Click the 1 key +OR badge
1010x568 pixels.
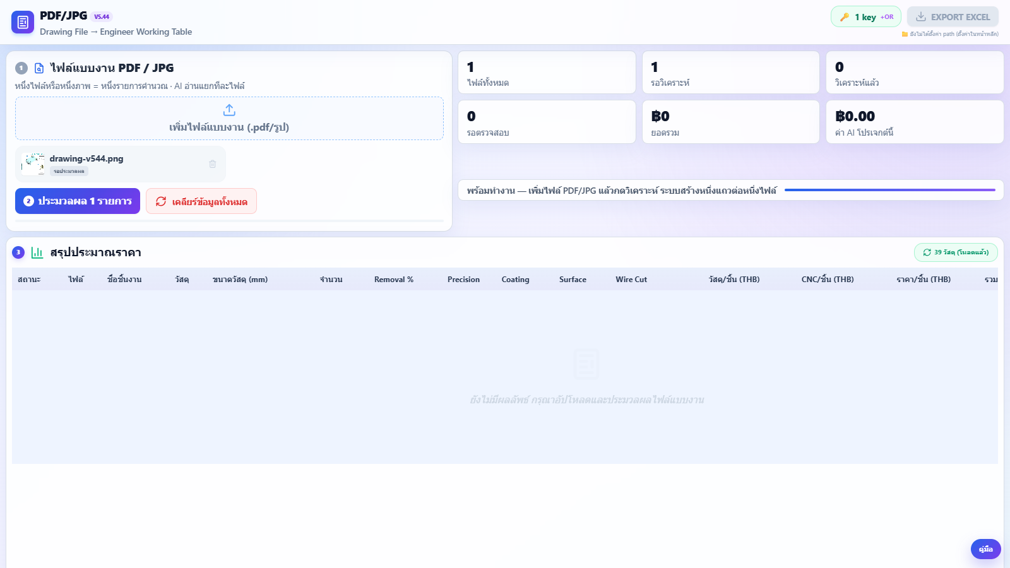pyautogui.click(x=866, y=17)
